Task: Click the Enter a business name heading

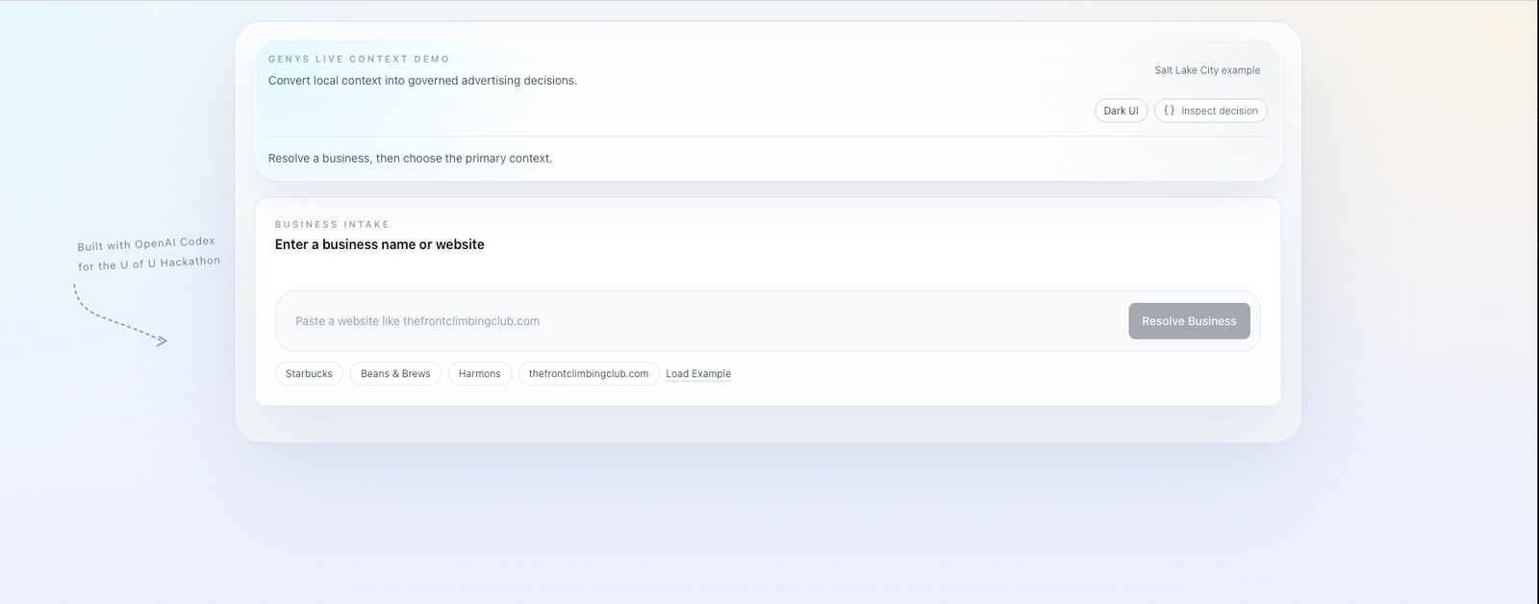Action: click(379, 244)
